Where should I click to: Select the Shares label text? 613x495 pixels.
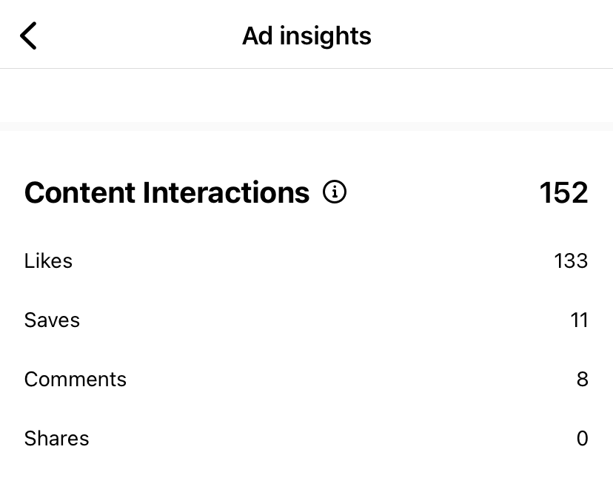pyautogui.click(x=56, y=438)
